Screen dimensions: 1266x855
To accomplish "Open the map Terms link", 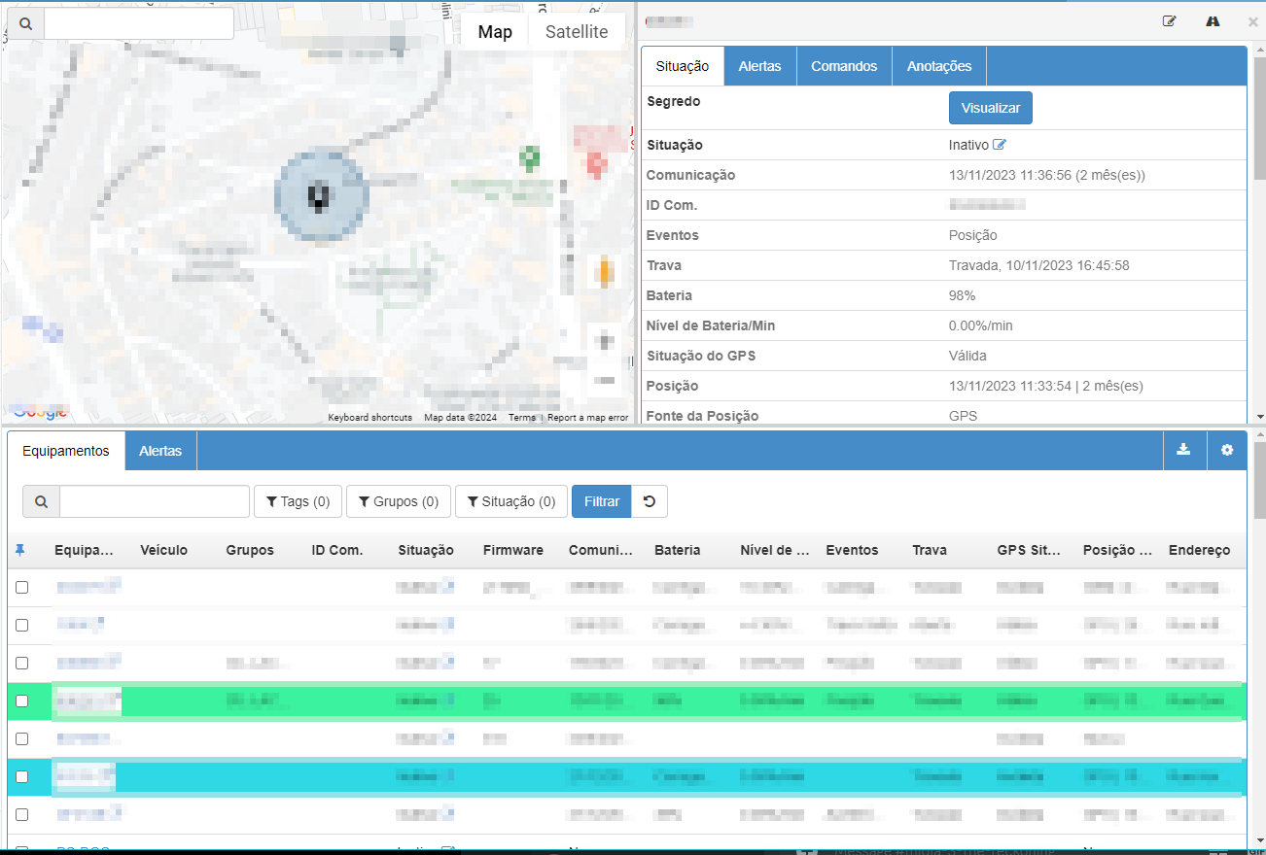I will [x=522, y=418].
